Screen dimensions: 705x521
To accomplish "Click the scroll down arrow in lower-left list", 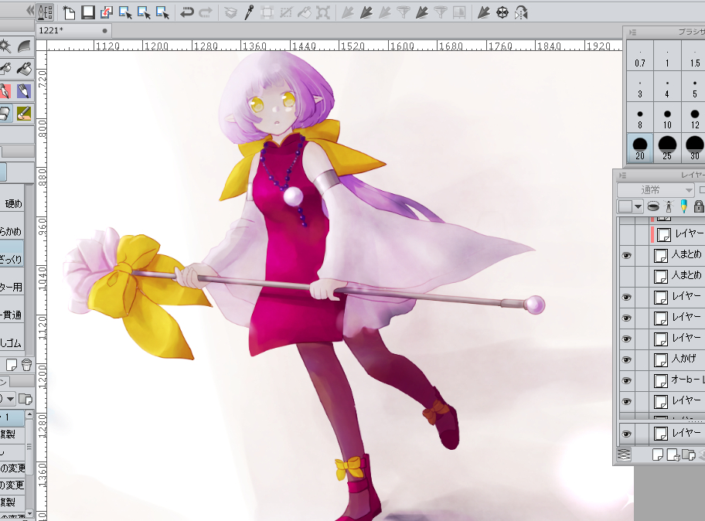I will tap(29, 513).
